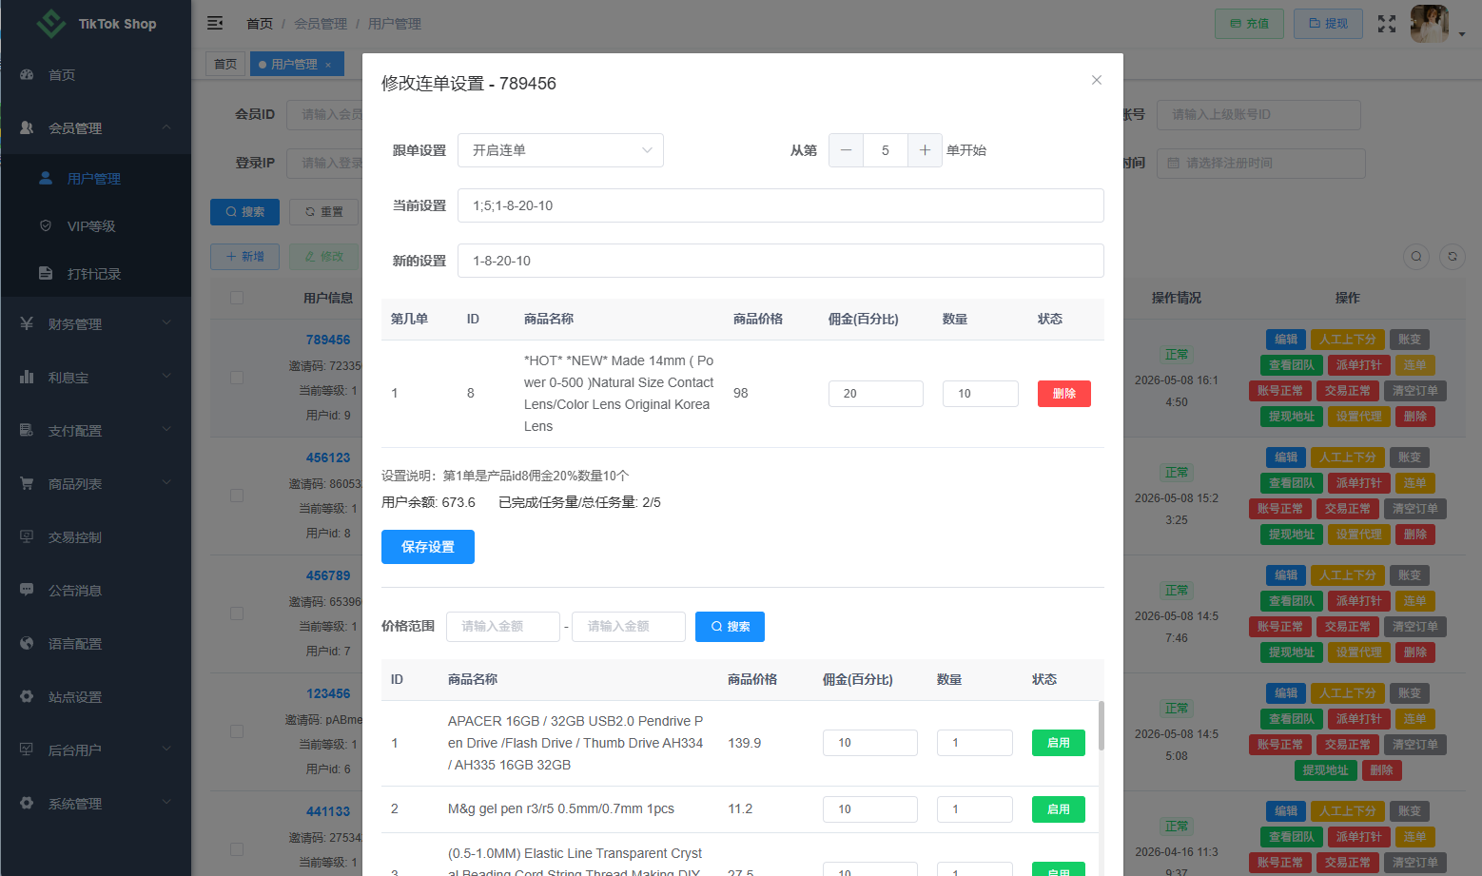Select VIP等级 in the sidebar
Viewport: 1482px width, 876px height.
(x=95, y=226)
